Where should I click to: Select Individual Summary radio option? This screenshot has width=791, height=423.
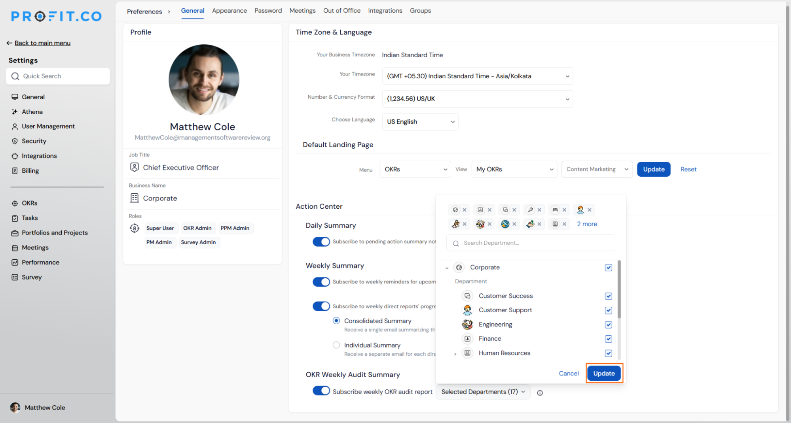click(336, 345)
